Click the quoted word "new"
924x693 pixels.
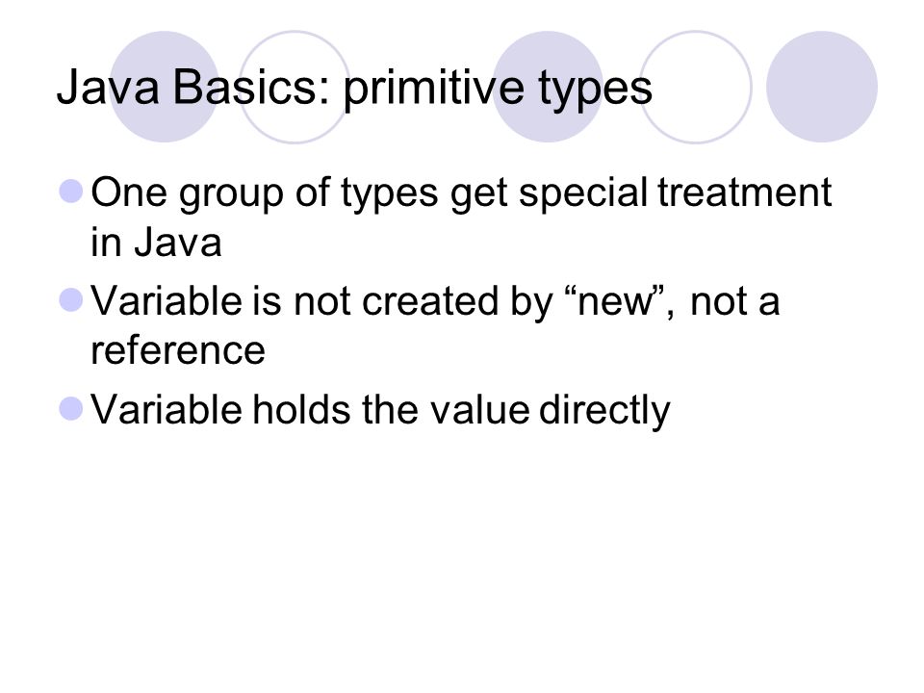pyautogui.click(x=616, y=301)
